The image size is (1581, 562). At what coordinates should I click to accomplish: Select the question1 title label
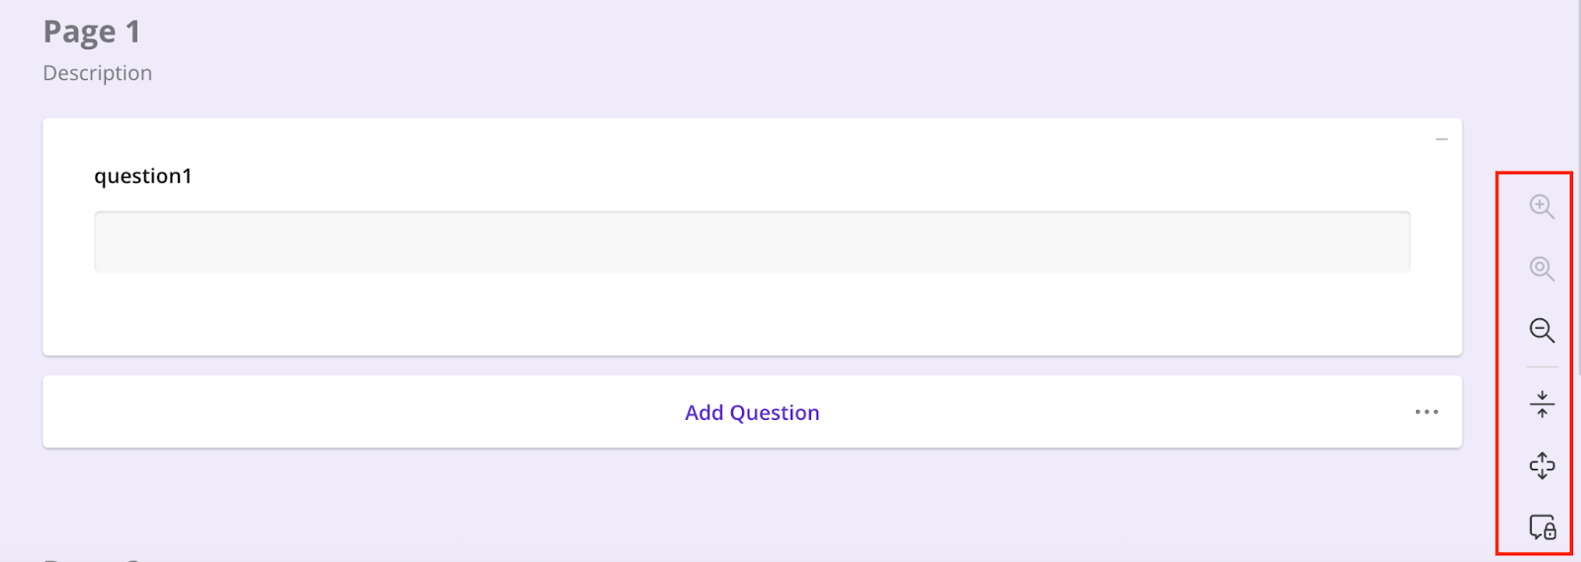(x=143, y=176)
